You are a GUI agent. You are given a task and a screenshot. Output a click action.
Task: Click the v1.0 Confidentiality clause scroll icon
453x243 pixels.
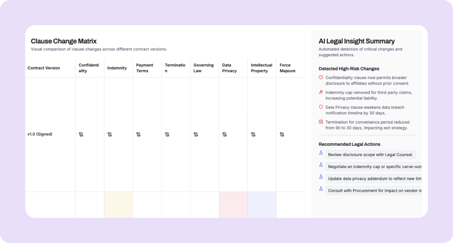pyautogui.click(x=81, y=134)
